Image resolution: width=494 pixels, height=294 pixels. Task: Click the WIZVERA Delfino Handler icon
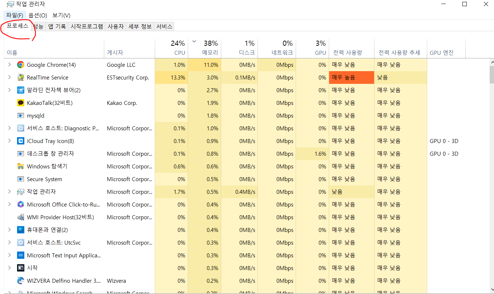(x=21, y=281)
